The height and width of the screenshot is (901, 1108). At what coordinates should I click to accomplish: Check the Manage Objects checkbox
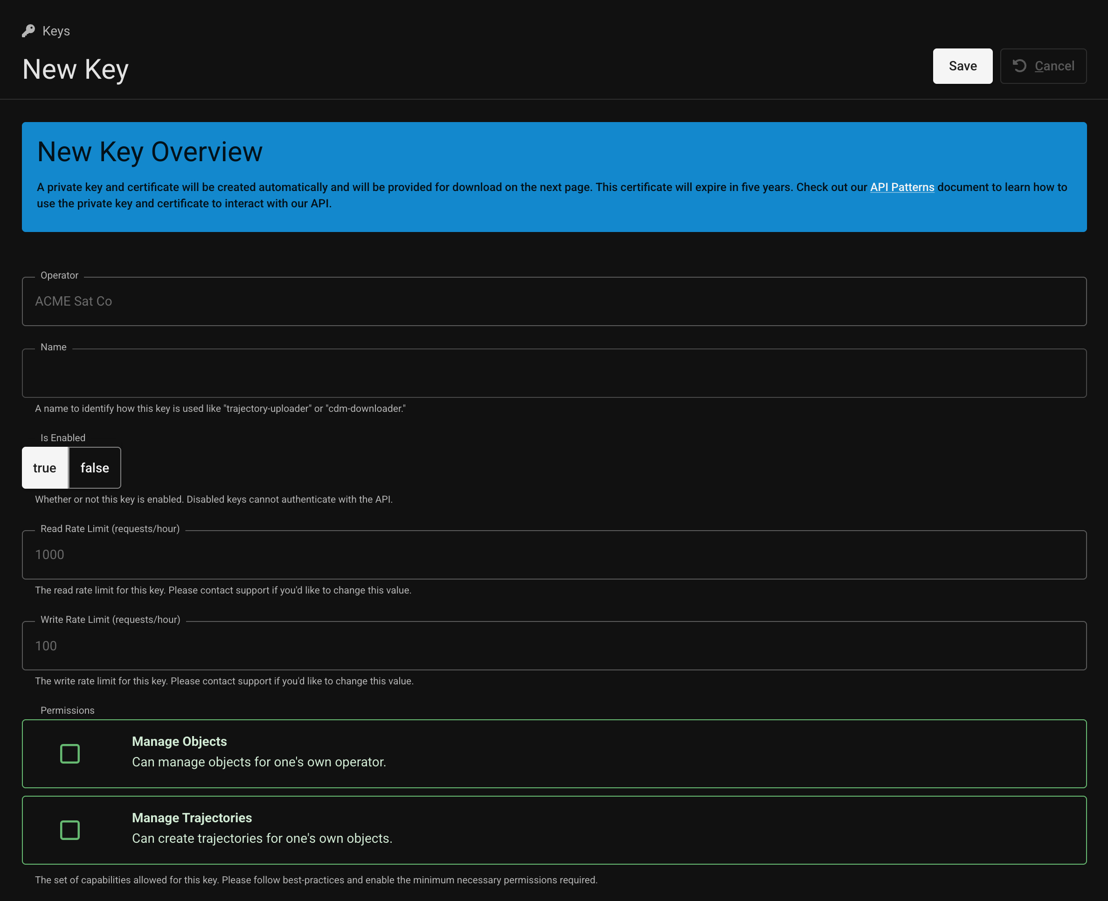click(69, 754)
